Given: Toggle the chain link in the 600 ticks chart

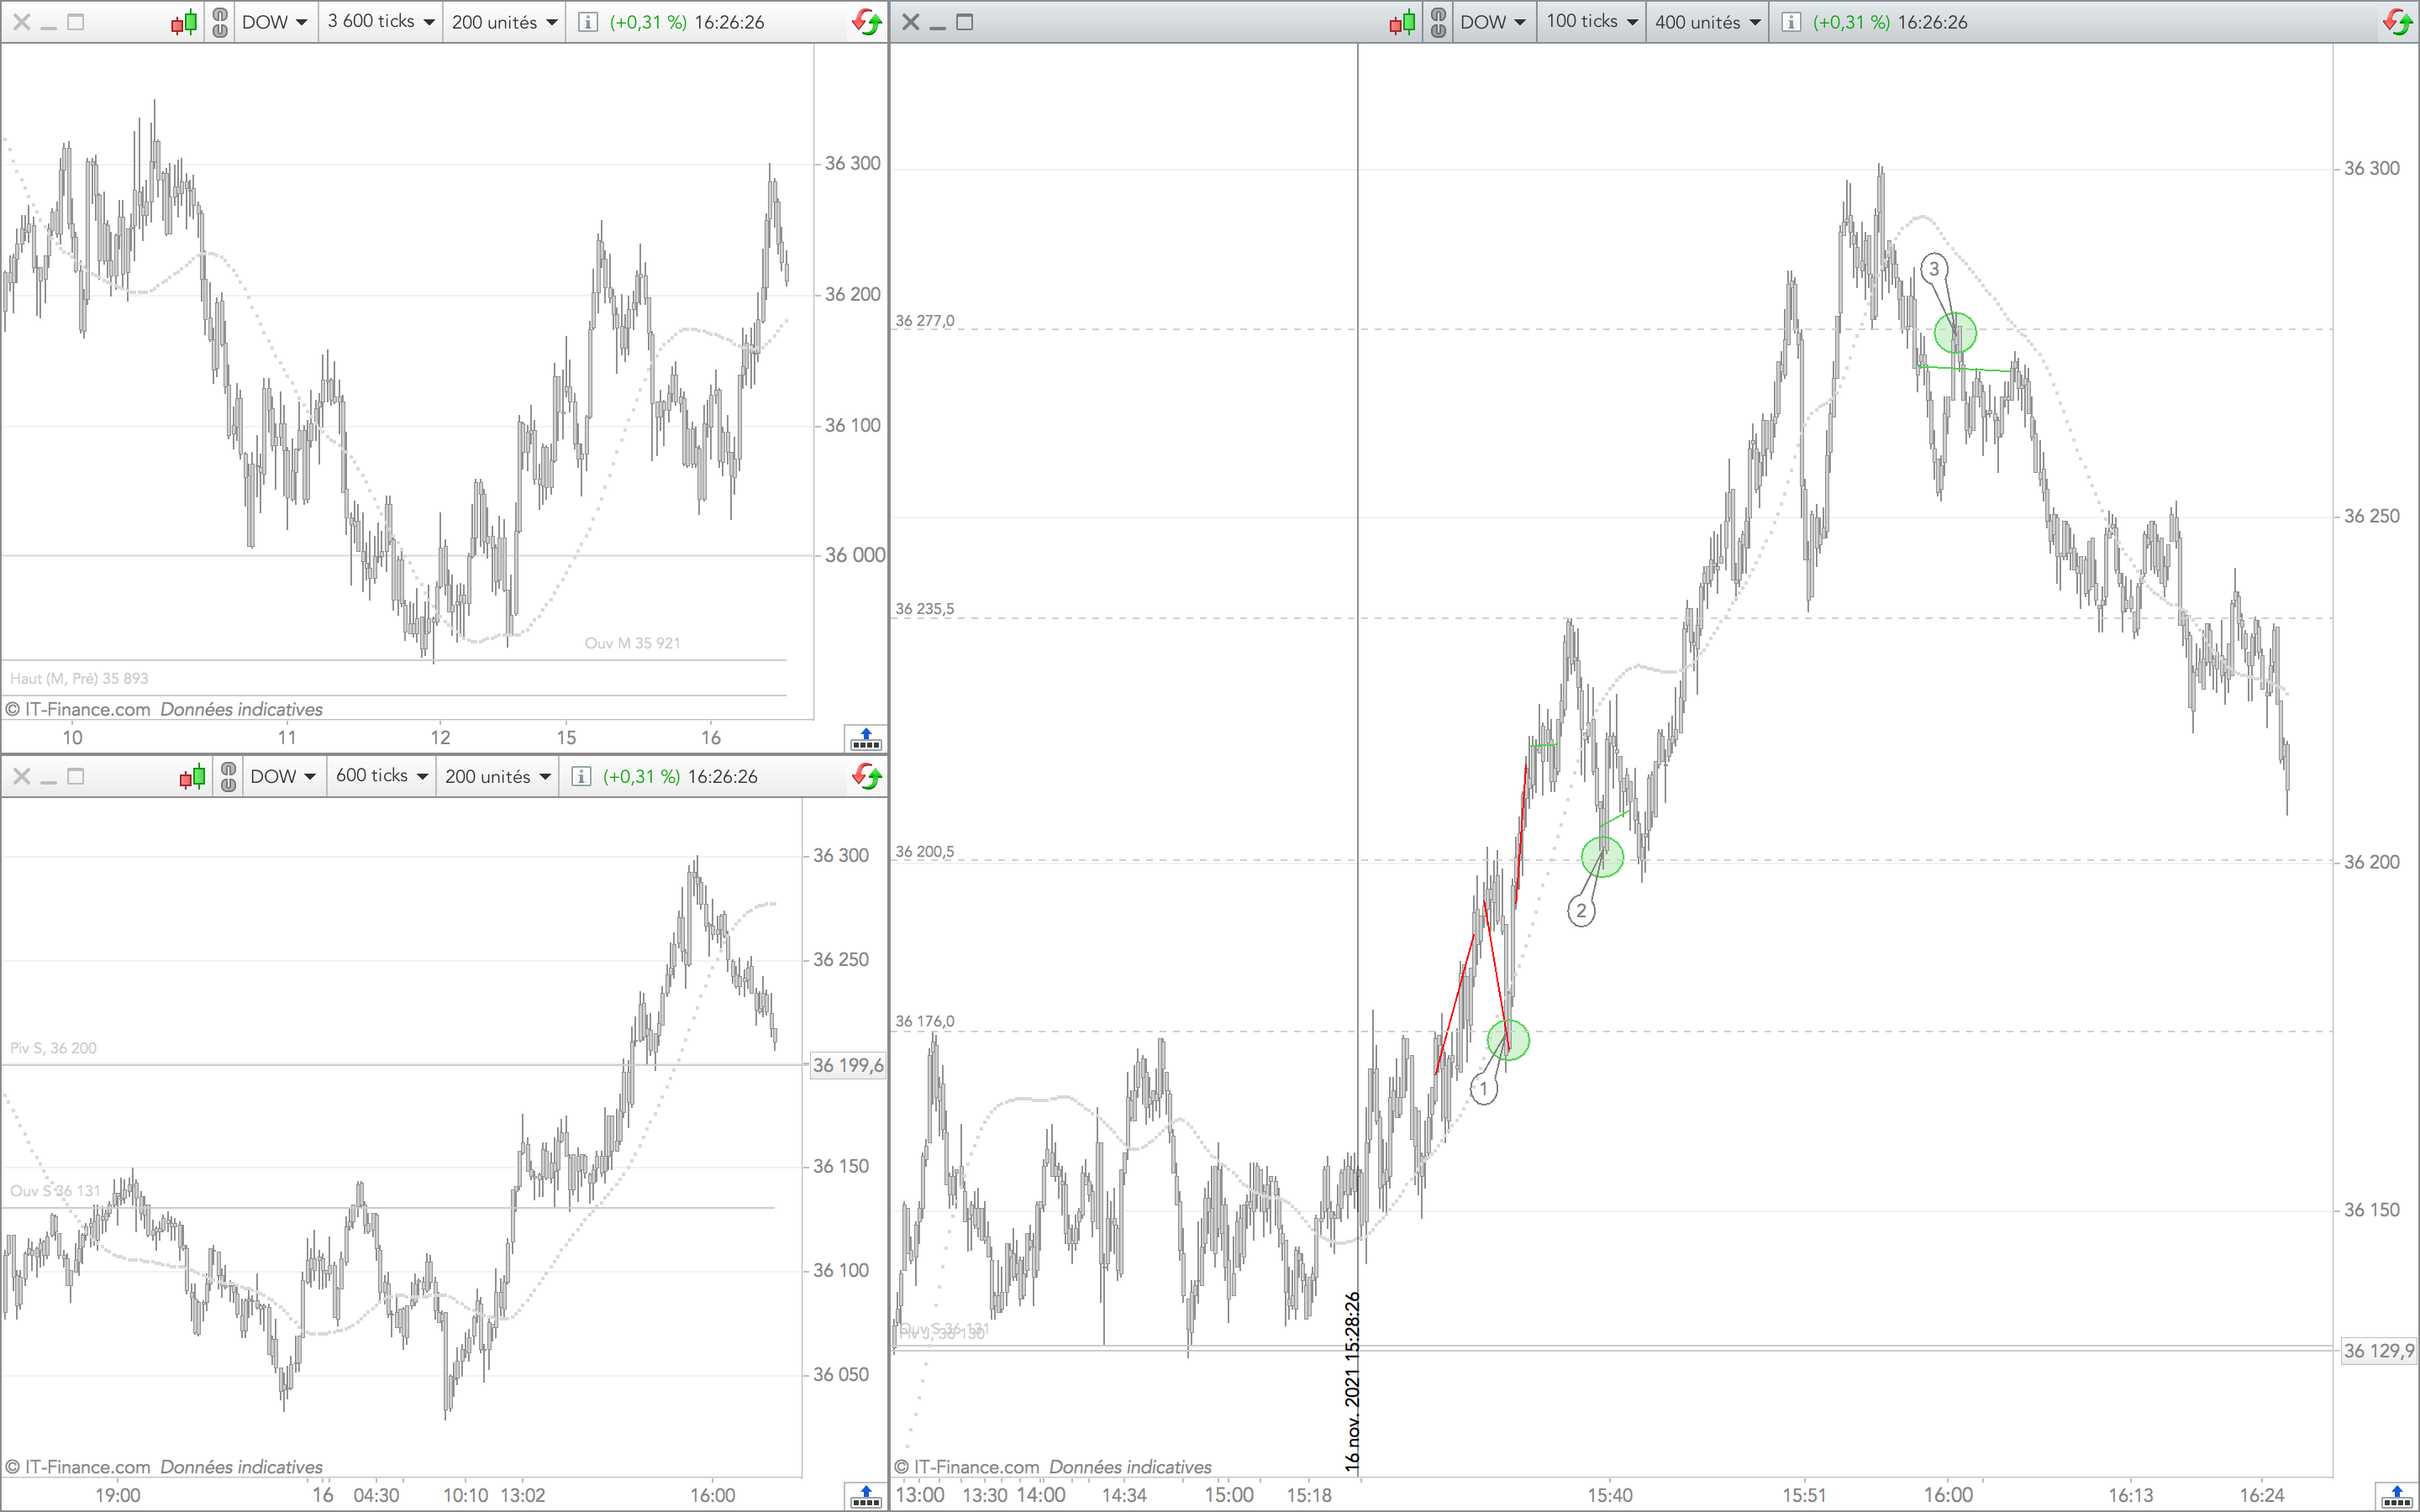Looking at the screenshot, I should pos(228,777).
